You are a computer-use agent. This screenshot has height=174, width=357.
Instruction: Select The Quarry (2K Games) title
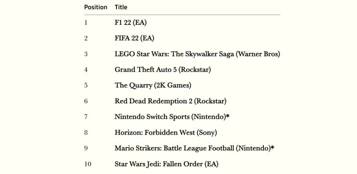pyautogui.click(x=153, y=86)
